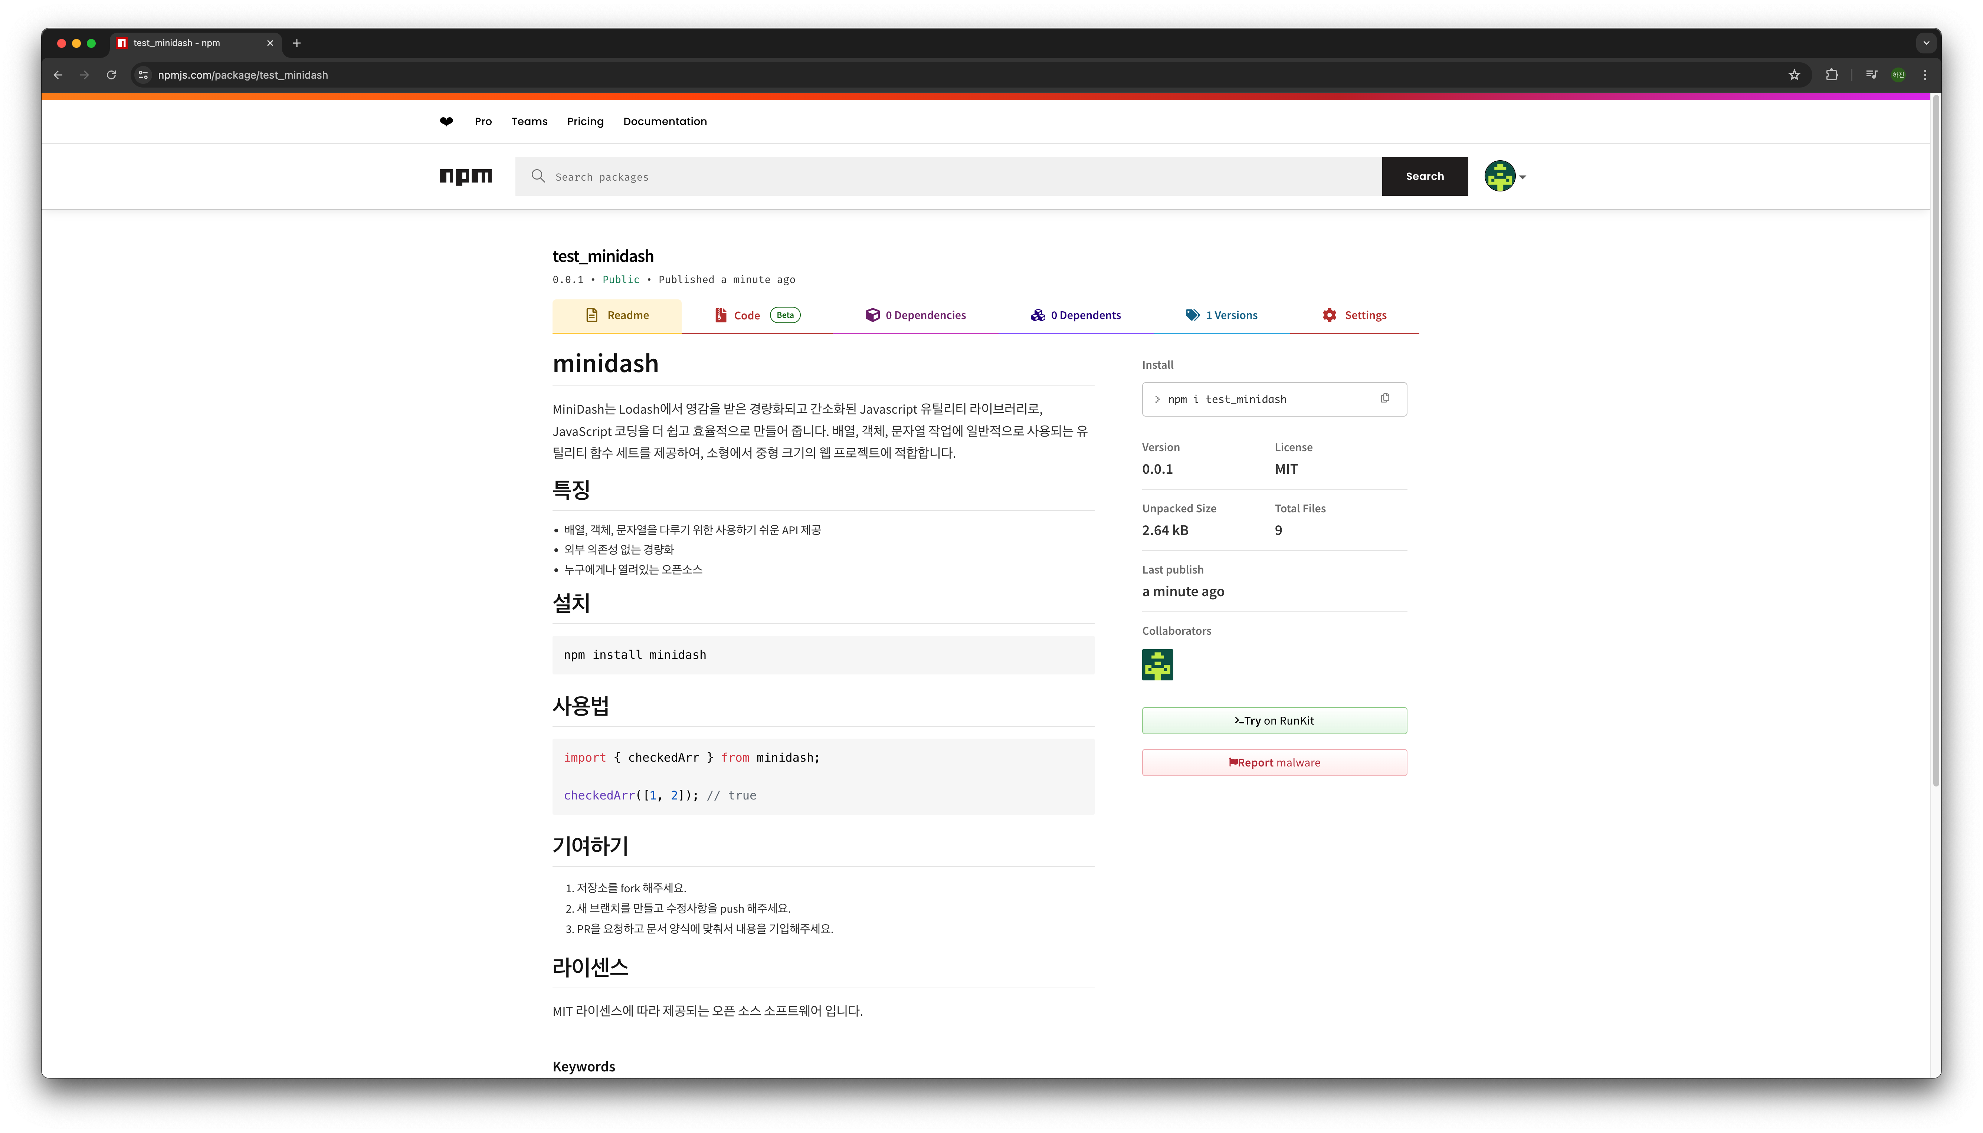Expand the tab search dropdown
Screen dimensions: 1983x1133
(x=1926, y=43)
